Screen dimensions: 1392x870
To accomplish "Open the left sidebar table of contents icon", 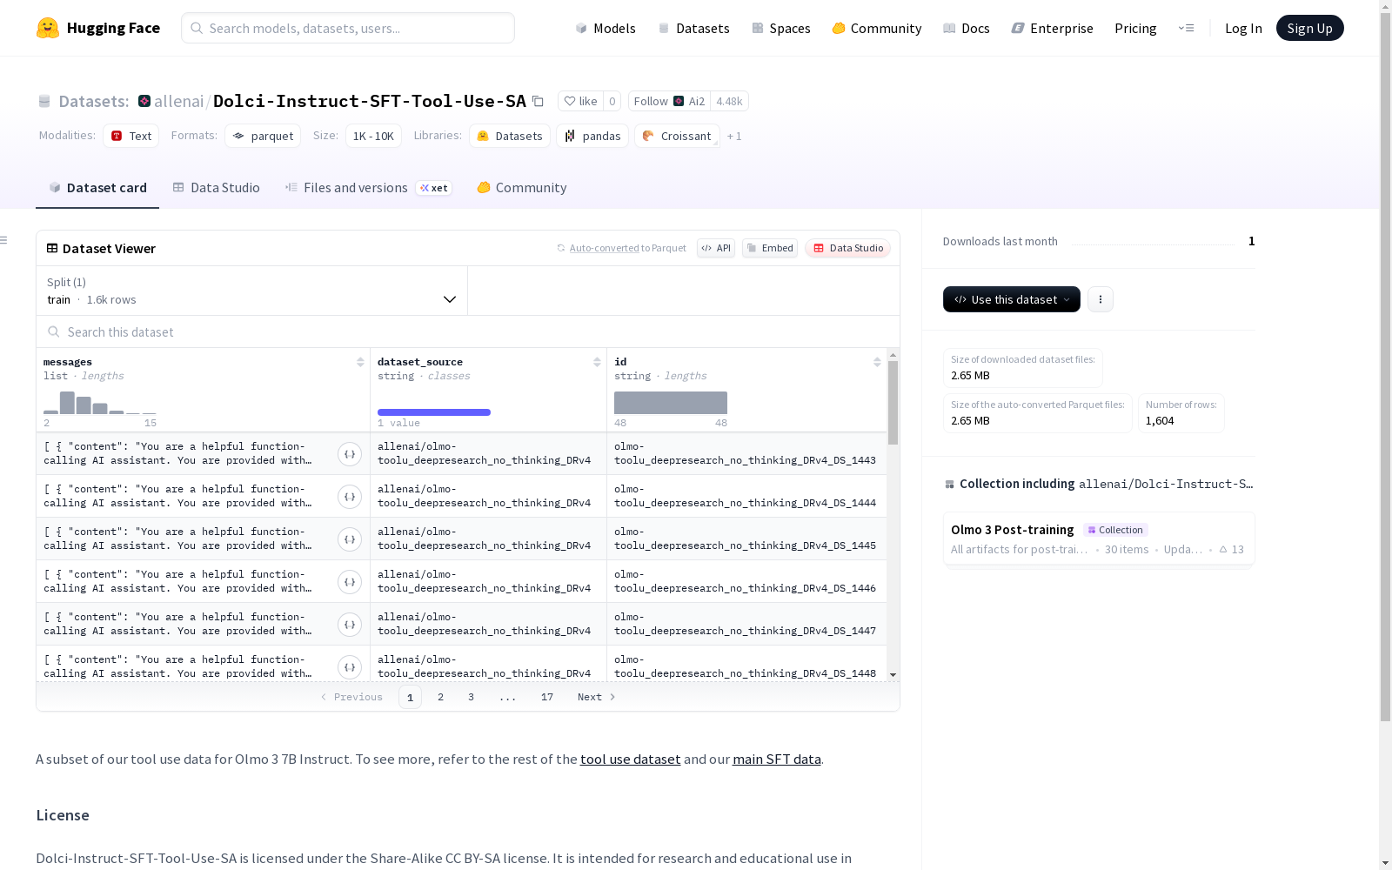I will click(x=4, y=240).
